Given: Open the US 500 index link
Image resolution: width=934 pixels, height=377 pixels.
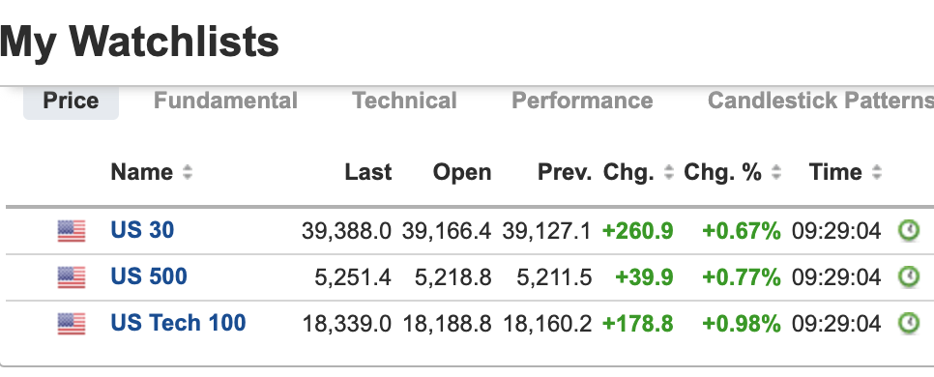Looking at the screenshot, I should [x=149, y=276].
